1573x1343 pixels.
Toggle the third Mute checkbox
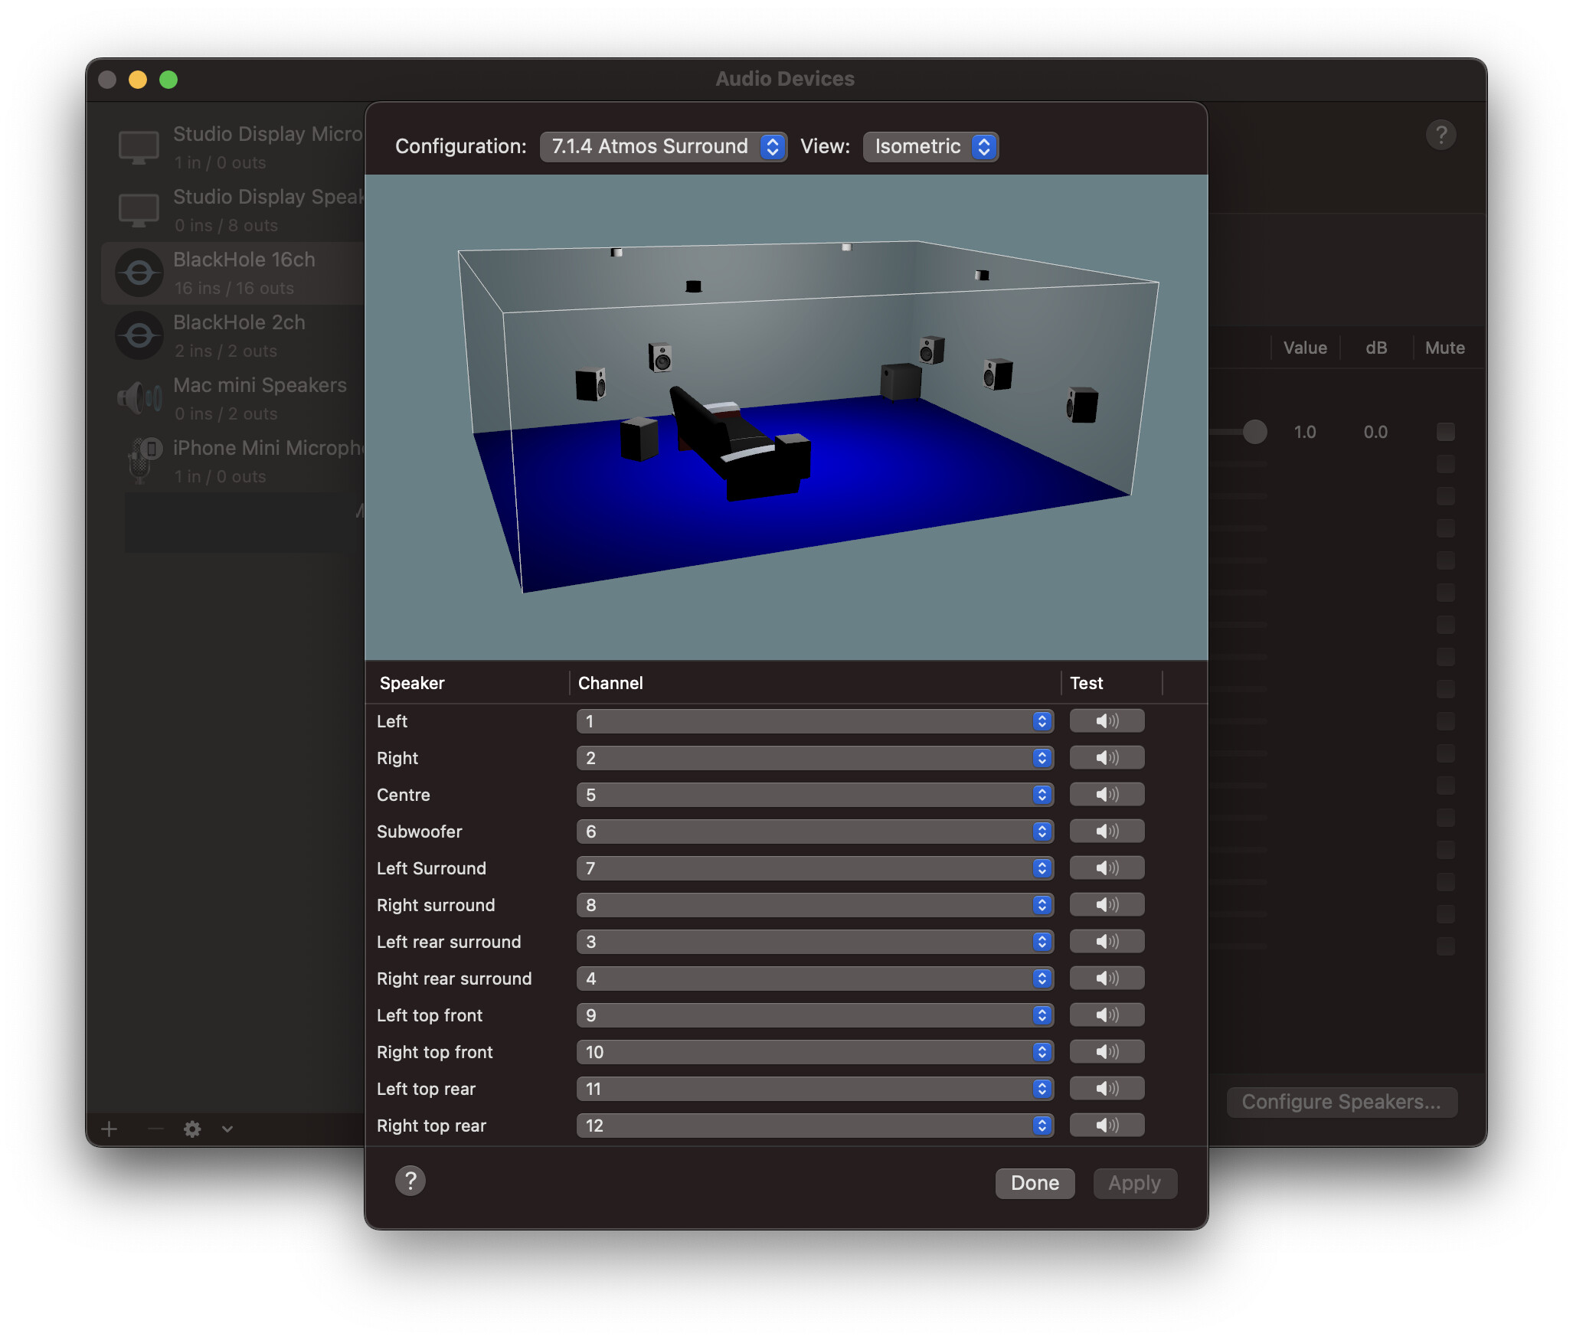(1445, 496)
